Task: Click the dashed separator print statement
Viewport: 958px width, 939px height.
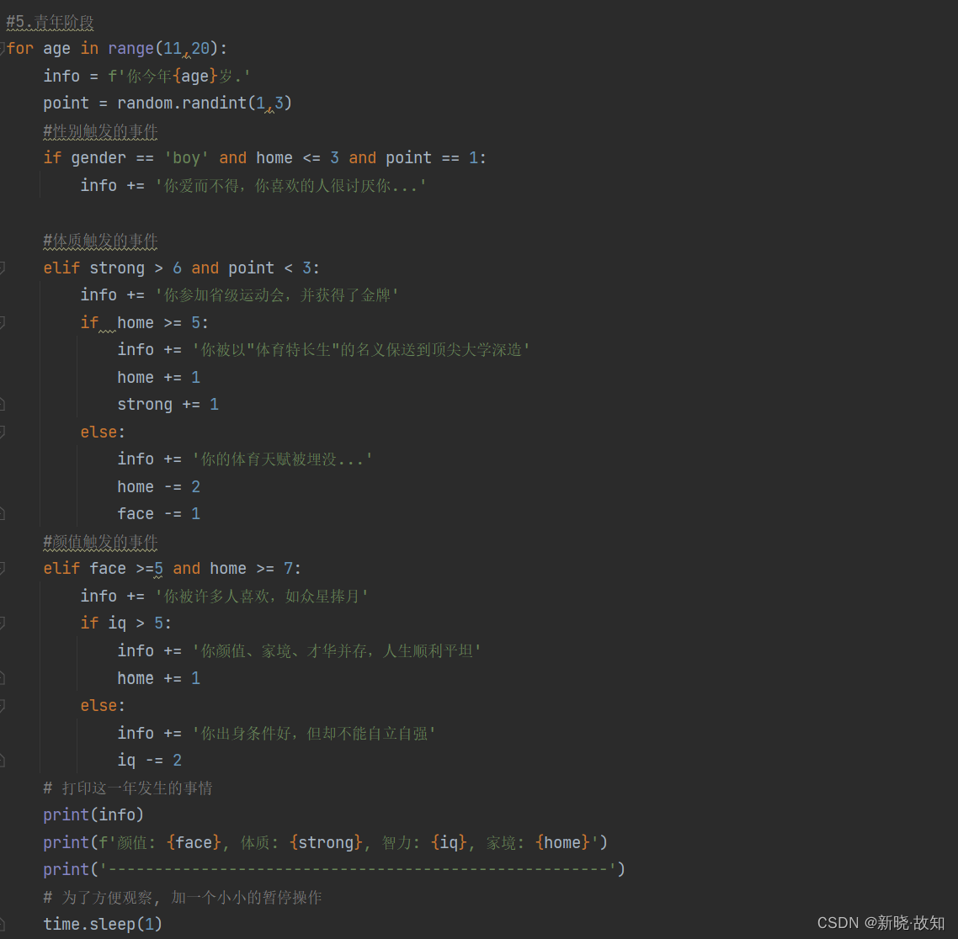Action: [x=334, y=869]
